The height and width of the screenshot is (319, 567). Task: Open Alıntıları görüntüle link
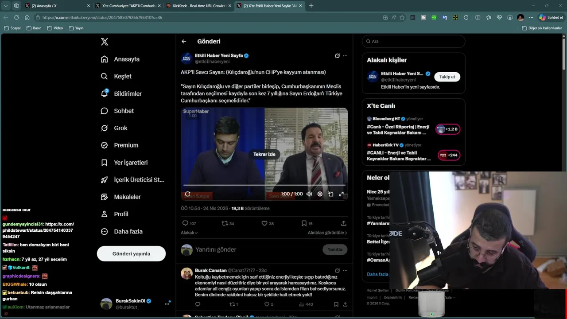327,233
